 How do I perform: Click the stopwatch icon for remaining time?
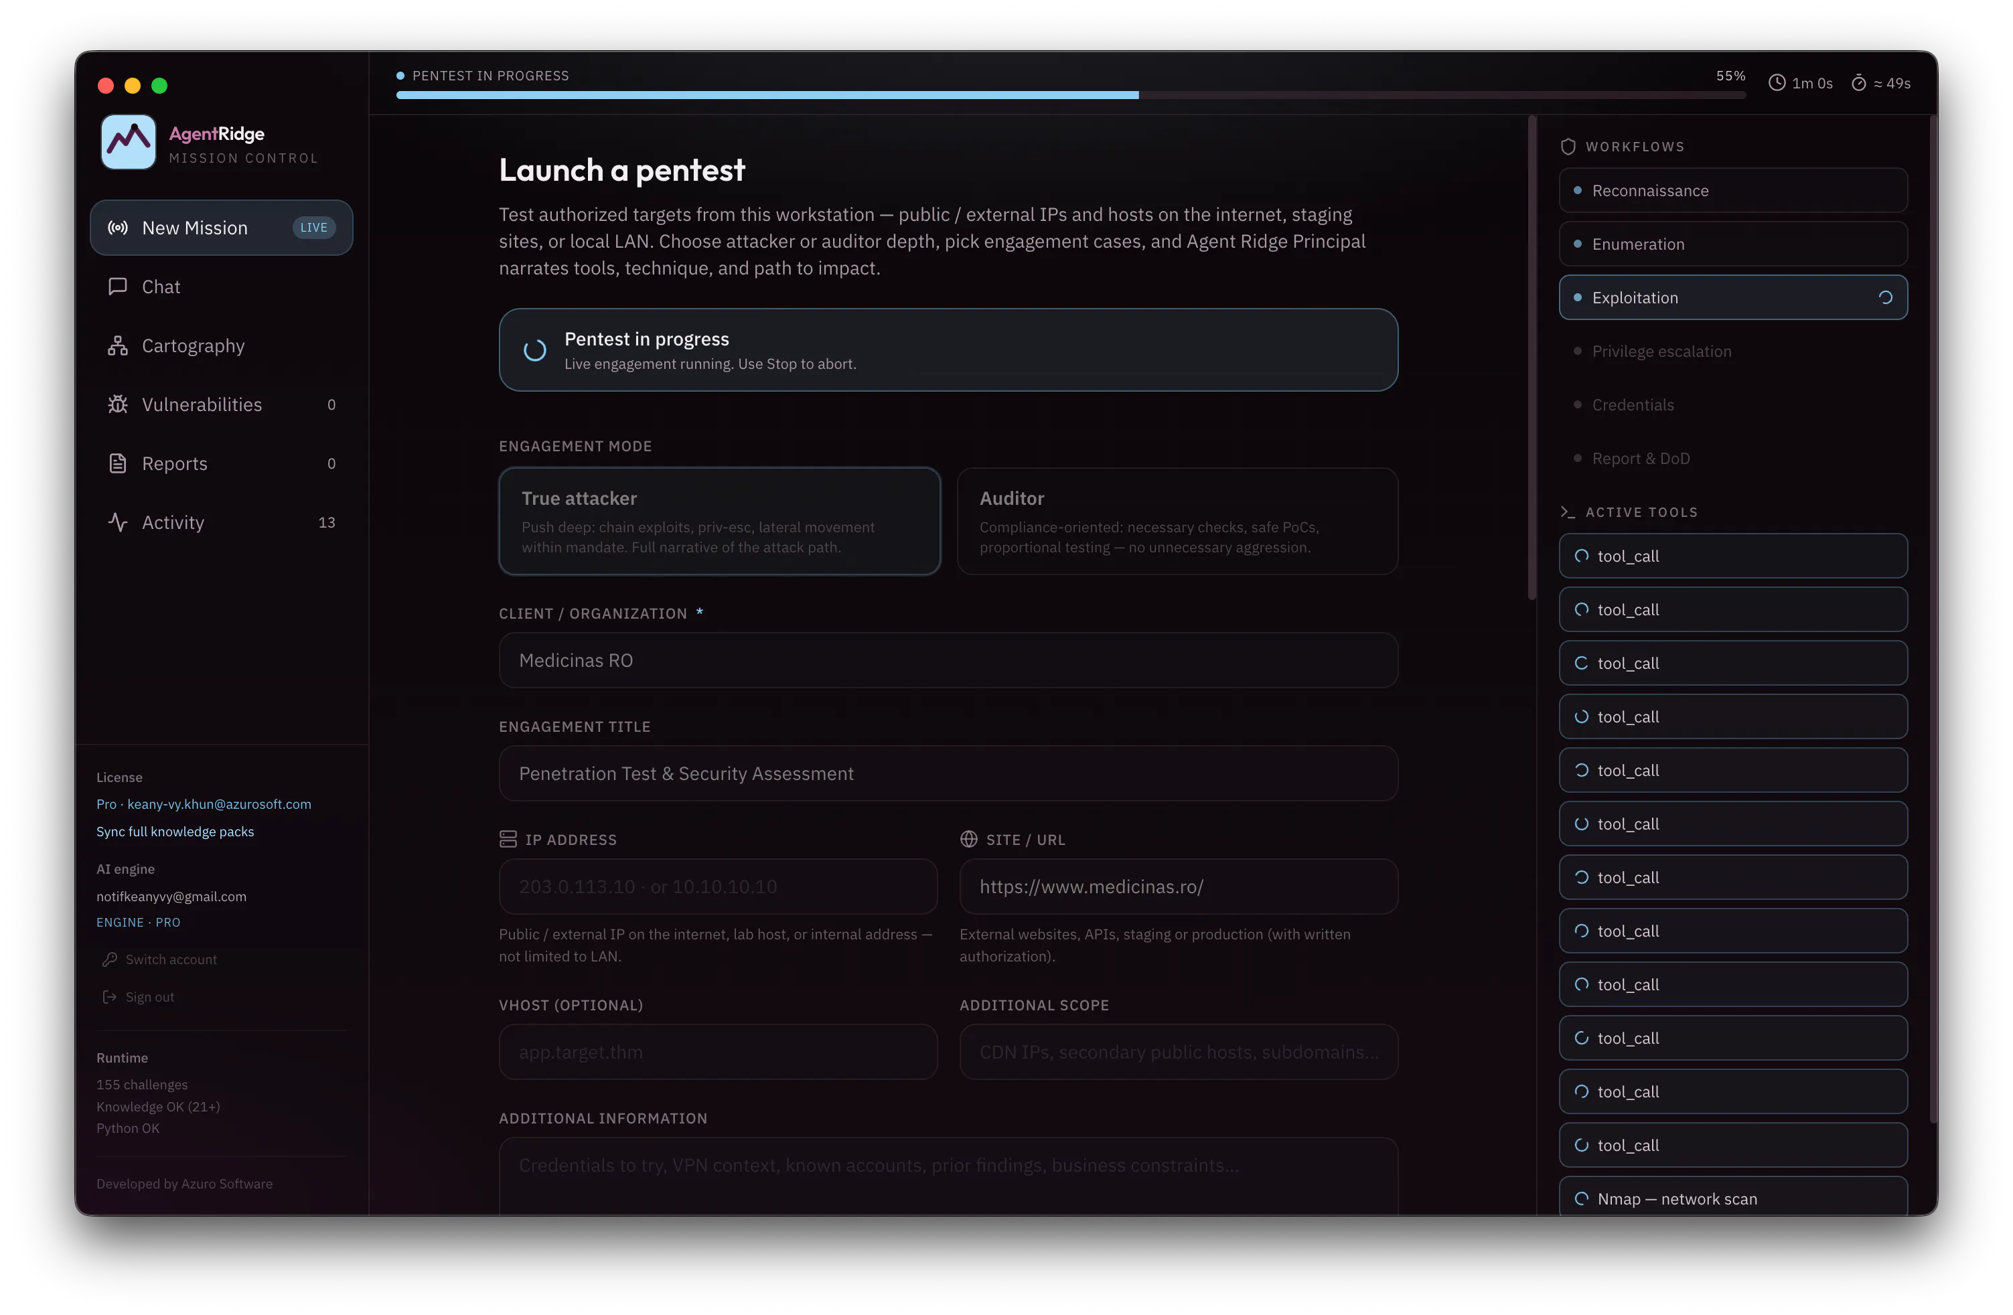point(1858,83)
